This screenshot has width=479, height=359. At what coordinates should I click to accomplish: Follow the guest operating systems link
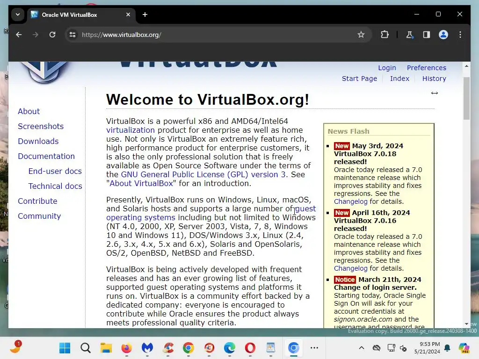click(x=141, y=218)
